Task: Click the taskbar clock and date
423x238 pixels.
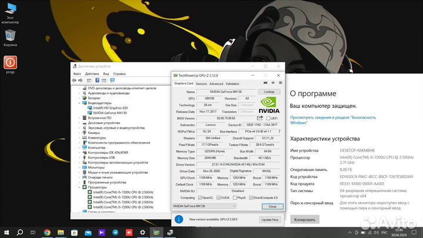Action: (399, 232)
